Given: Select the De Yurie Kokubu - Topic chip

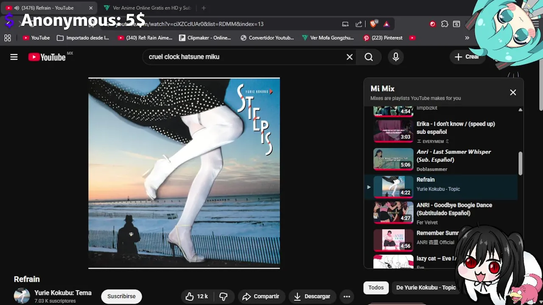Looking at the screenshot, I should [x=426, y=288].
